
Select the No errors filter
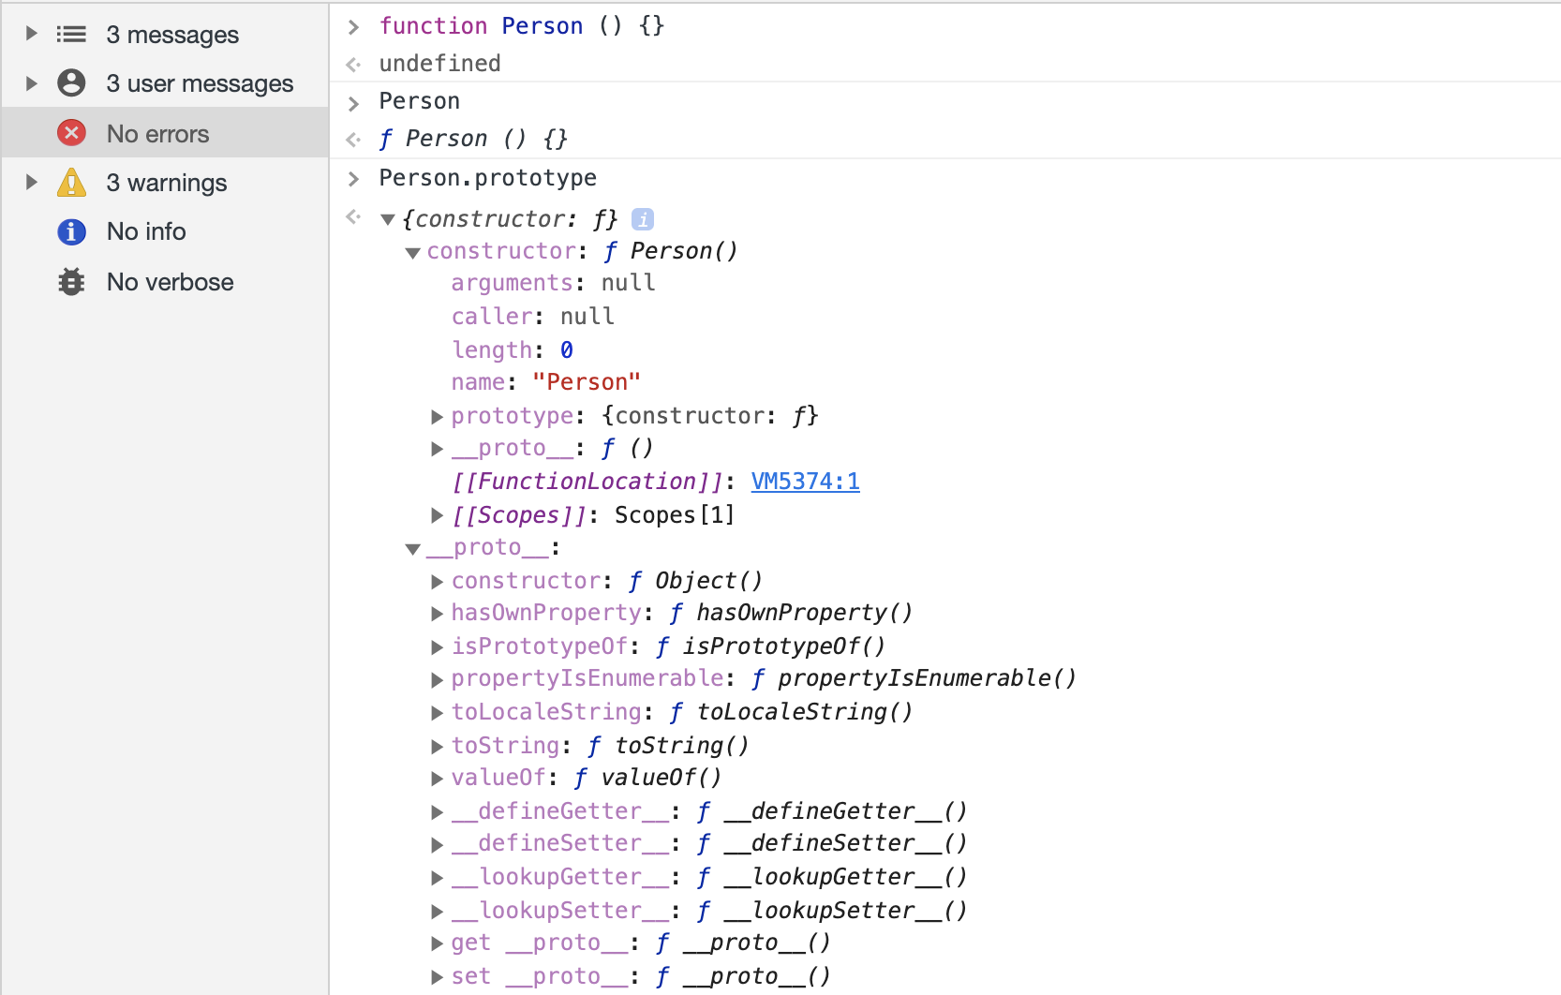coord(165,133)
